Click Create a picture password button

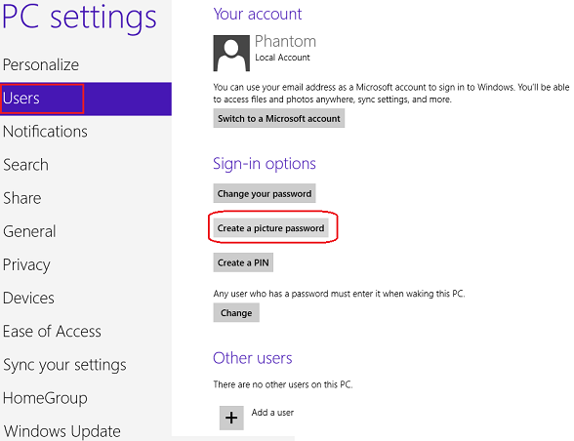(x=271, y=228)
